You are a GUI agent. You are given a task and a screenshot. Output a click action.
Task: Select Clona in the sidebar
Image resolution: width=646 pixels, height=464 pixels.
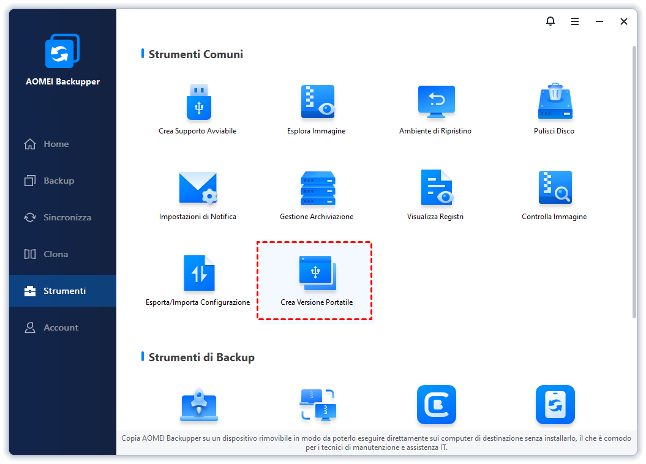(x=62, y=254)
